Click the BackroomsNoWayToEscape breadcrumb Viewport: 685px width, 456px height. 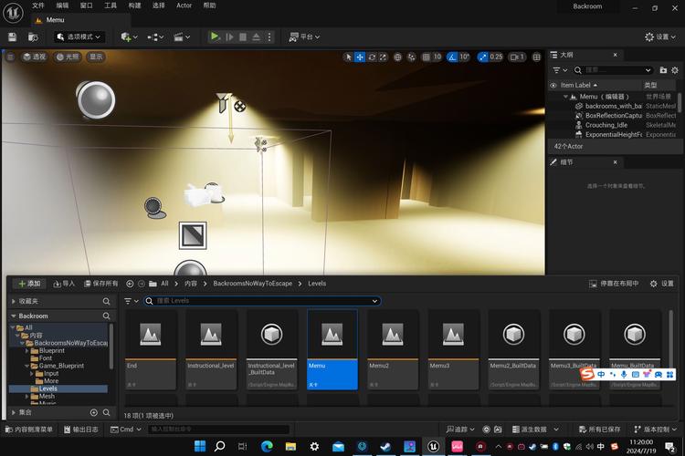pyautogui.click(x=252, y=284)
